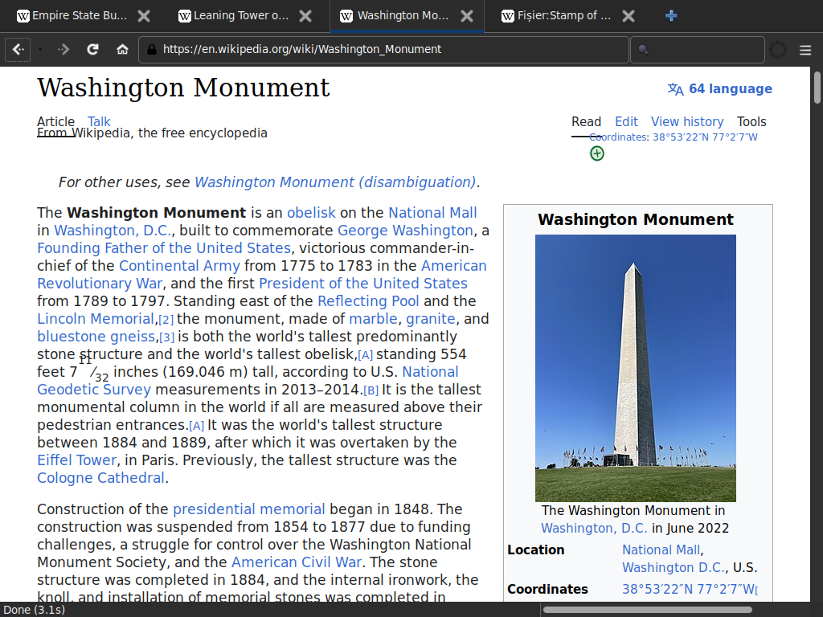The width and height of the screenshot is (823, 617).
Task: Open the View history link
Action: point(687,121)
